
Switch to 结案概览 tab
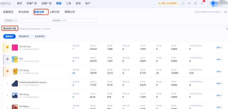(8, 12)
